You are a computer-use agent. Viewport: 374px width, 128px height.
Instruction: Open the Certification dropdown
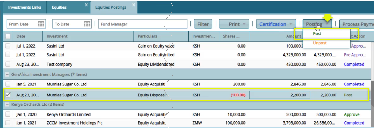tap(276, 24)
